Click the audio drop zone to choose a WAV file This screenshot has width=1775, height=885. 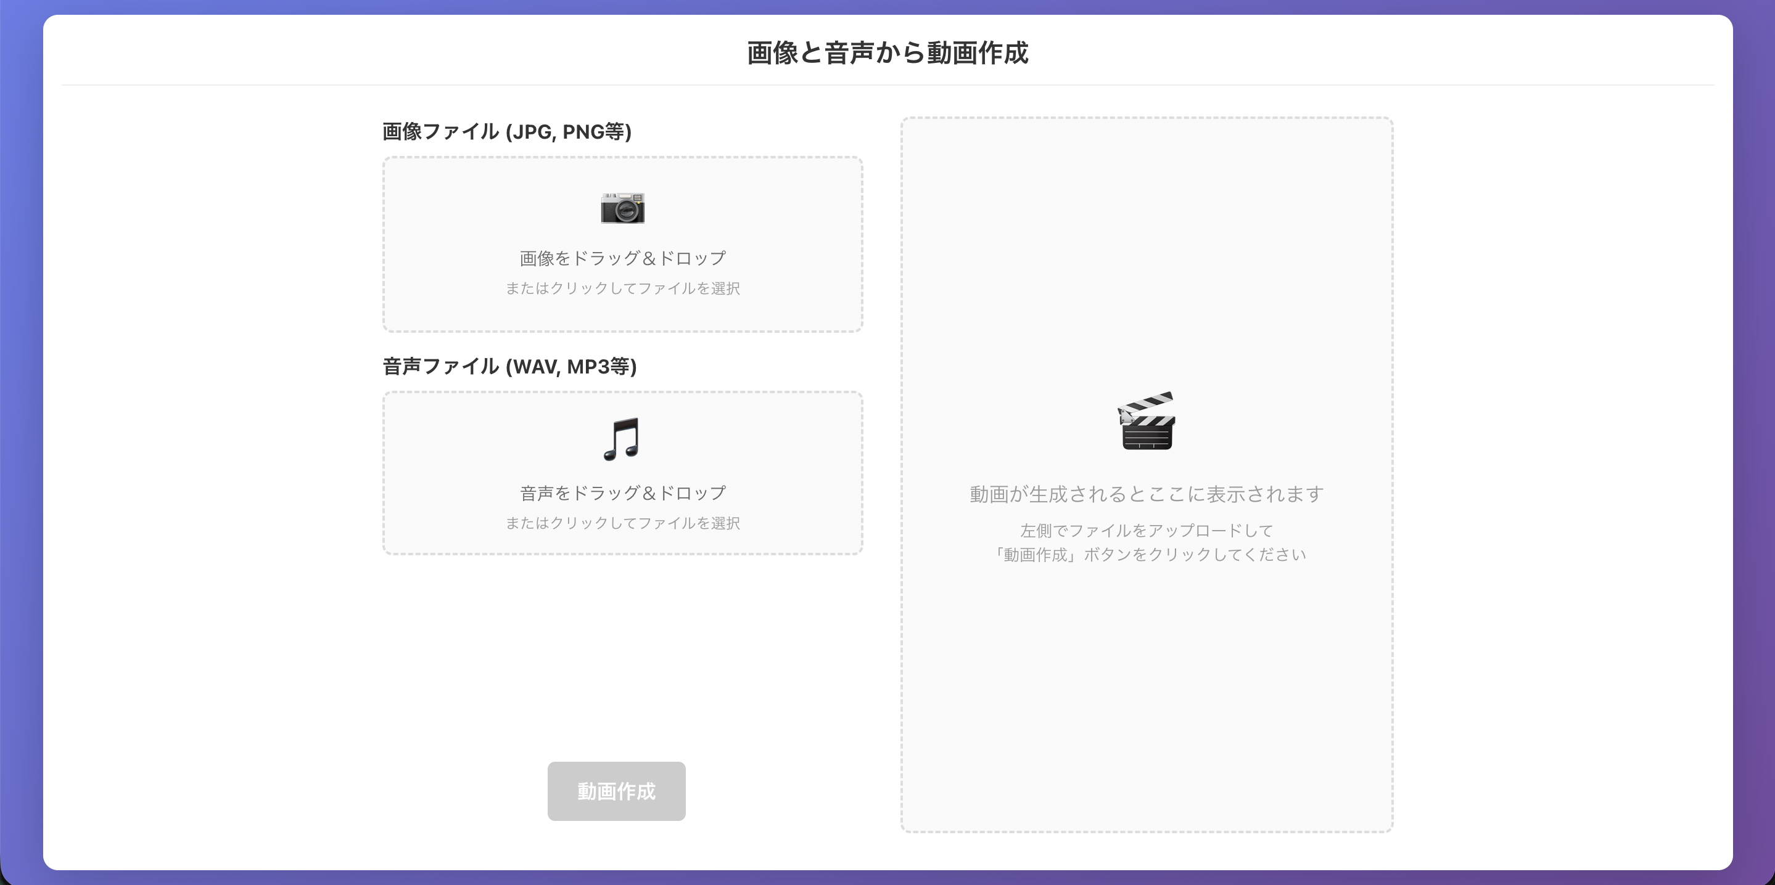coord(622,475)
